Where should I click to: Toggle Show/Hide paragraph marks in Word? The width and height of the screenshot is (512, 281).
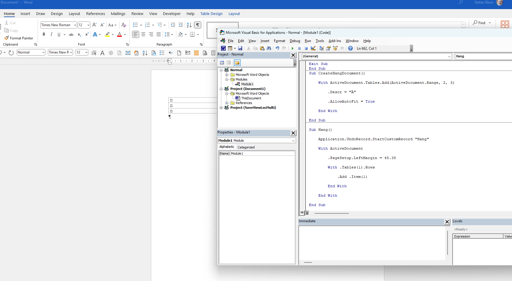pos(198,25)
